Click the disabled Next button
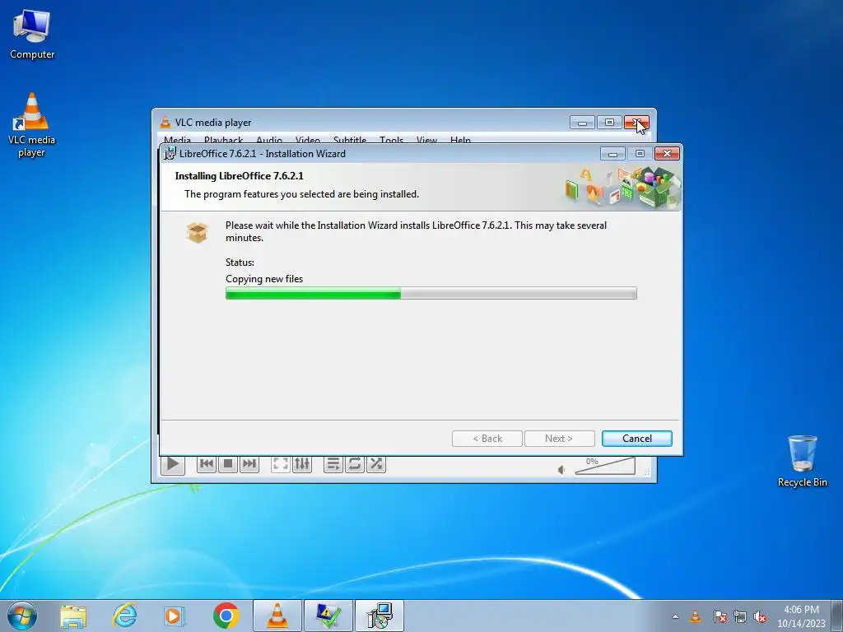The height and width of the screenshot is (632, 843). pyautogui.click(x=559, y=439)
